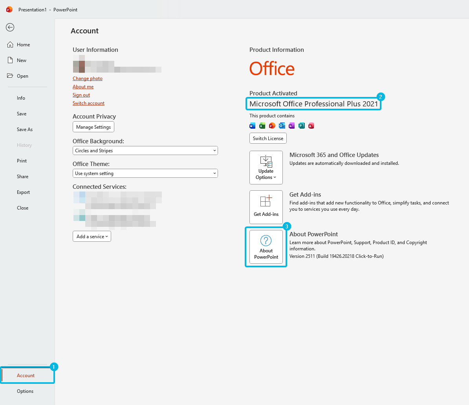The image size is (469, 405).
Task: Click the user profile photo
Action: (79, 64)
